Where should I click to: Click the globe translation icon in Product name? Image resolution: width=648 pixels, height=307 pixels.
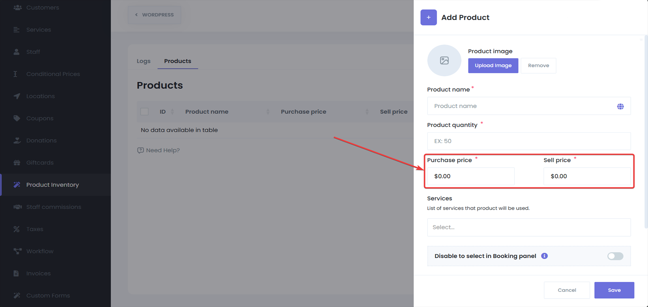click(x=620, y=106)
